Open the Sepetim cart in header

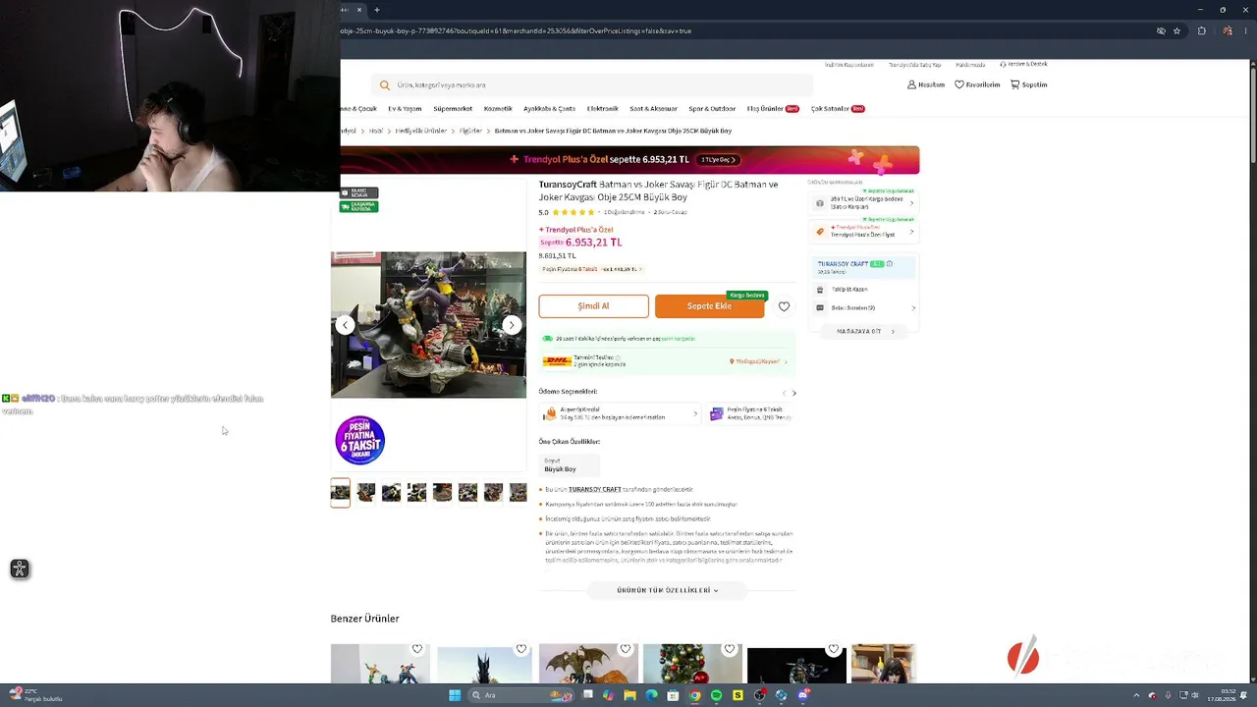coord(1028,84)
